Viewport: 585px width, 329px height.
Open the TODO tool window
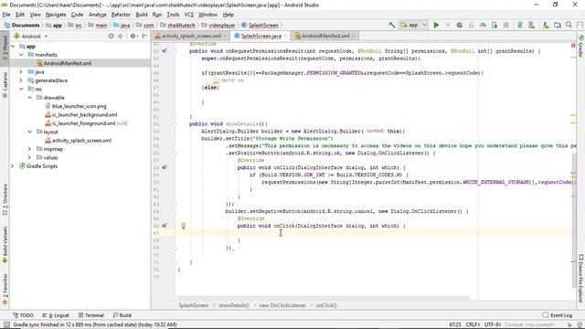(x=23, y=315)
